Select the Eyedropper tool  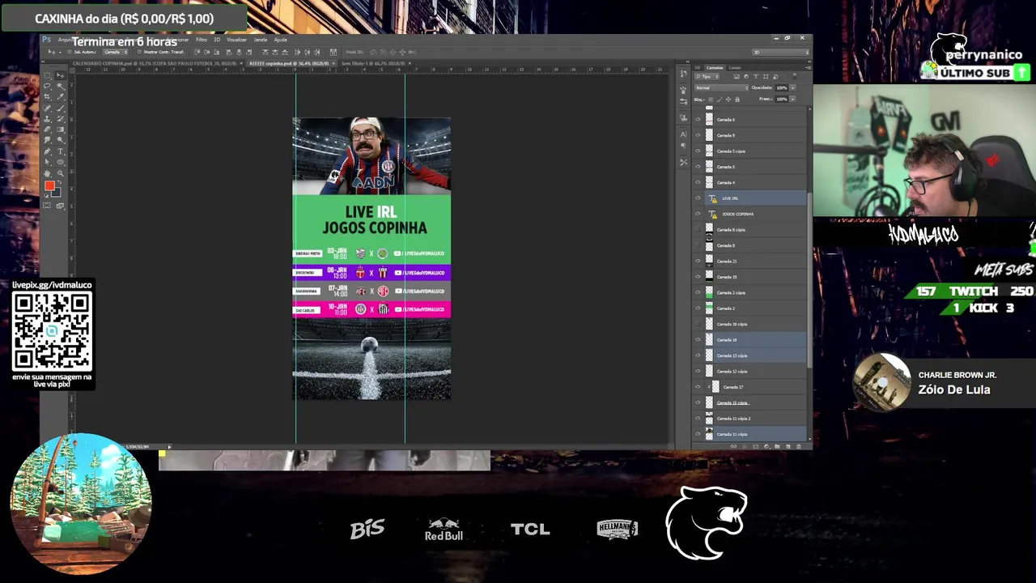pos(60,96)
